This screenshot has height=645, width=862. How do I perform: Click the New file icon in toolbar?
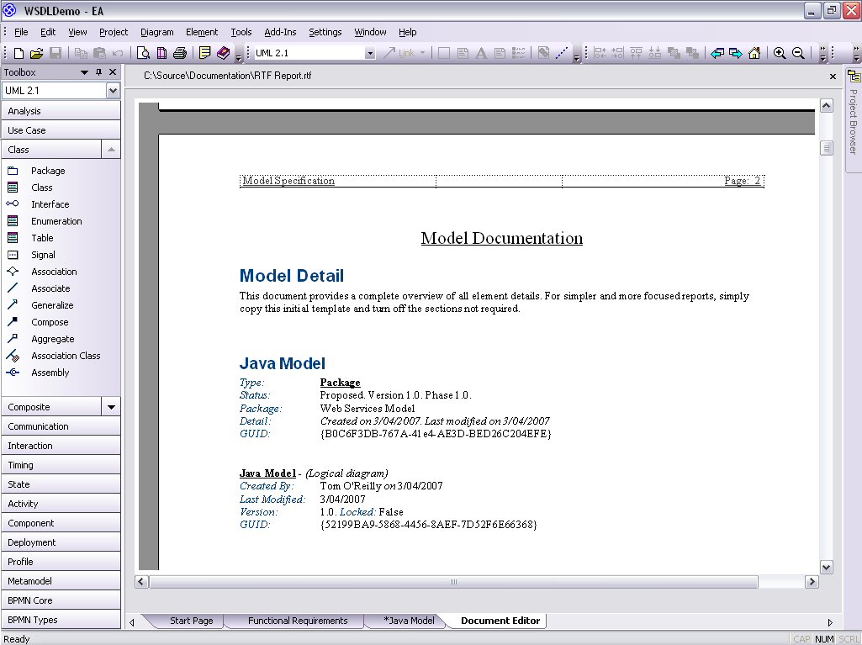pyautogui.click(x=19, y=53)
